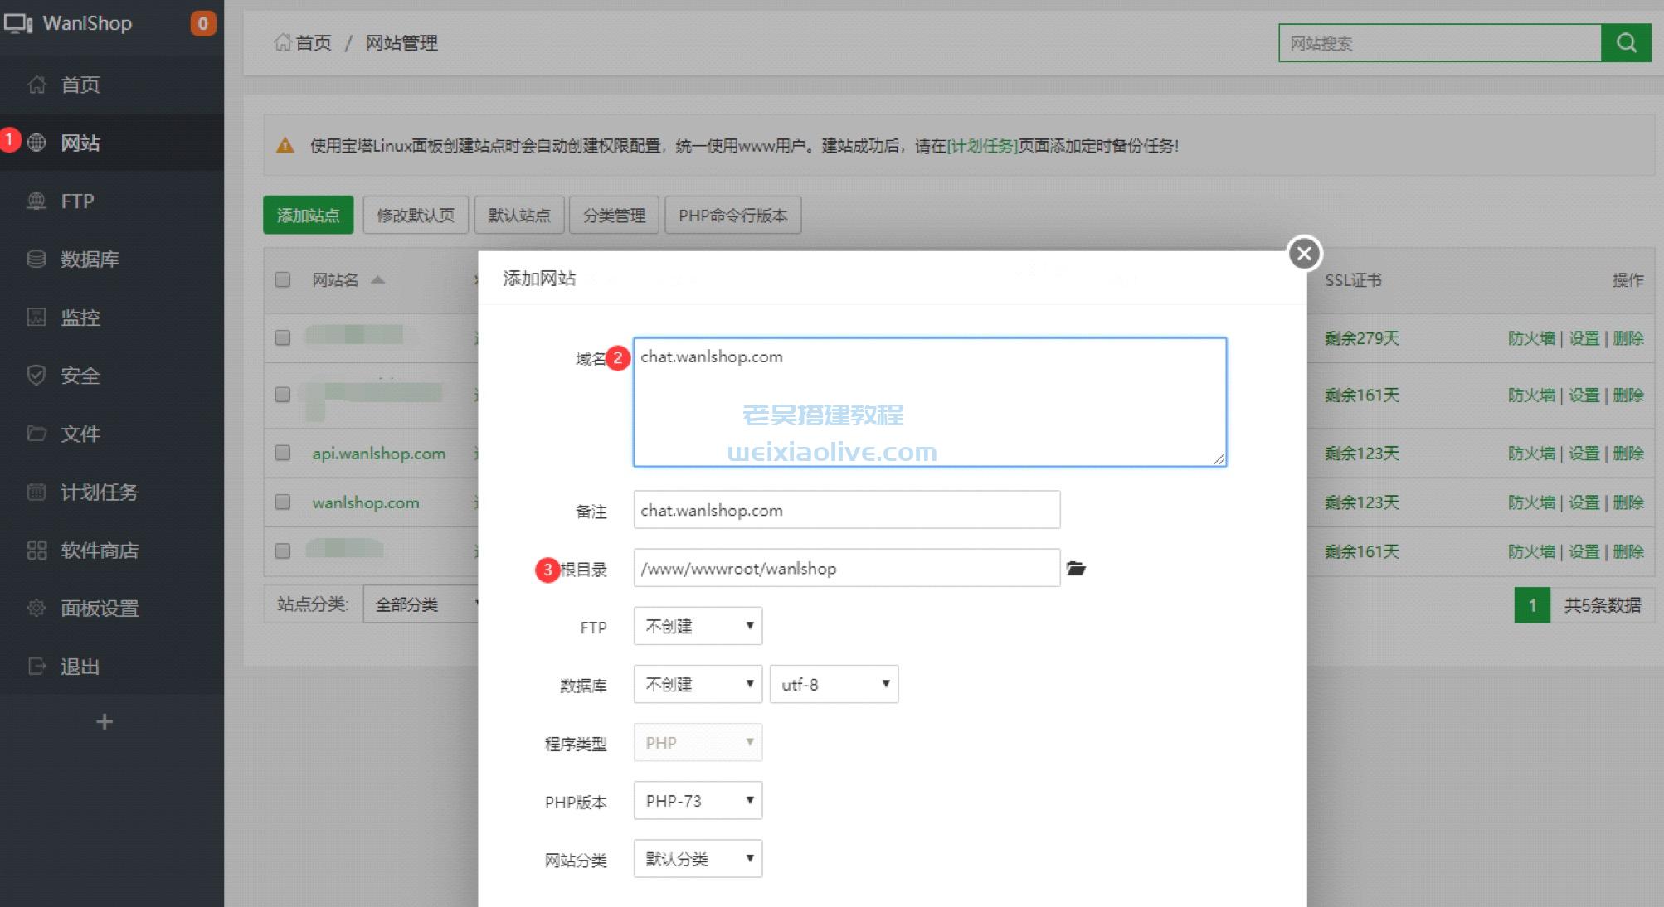Click the 安全 security shield icon

tap(36, 376)
